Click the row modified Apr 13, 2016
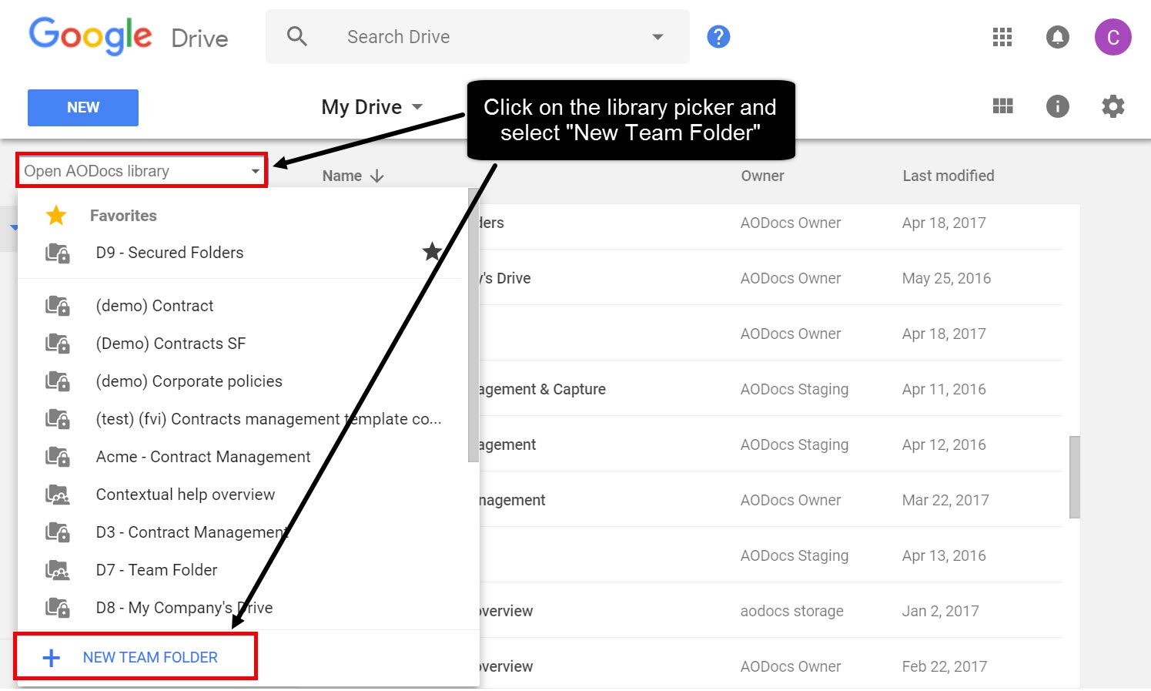Screen dimensions: 1151x691 (x=770, y=555)
